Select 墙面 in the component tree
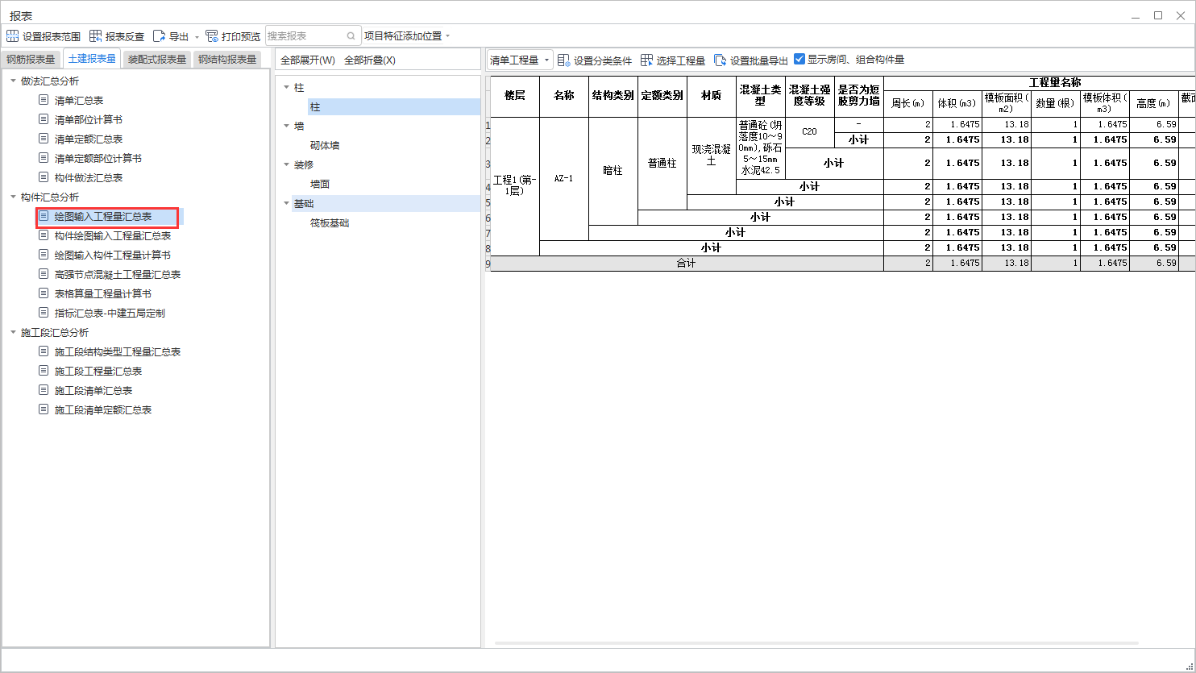This screenshot has width=1196, height=673. coord(320,184)
